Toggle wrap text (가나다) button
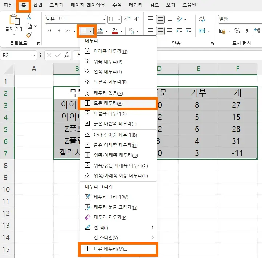Image resolution: width=262 pixels, height=258 pixels. [x=202, y=19]
